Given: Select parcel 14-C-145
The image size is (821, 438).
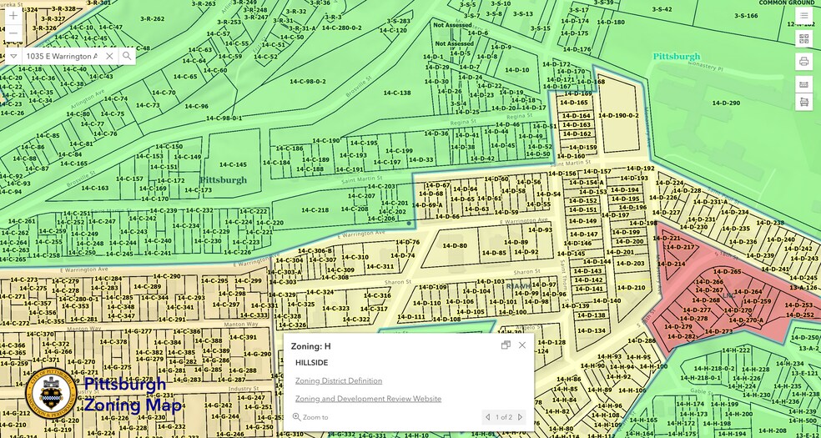Looking at the screenshot, I should (233, 165).
